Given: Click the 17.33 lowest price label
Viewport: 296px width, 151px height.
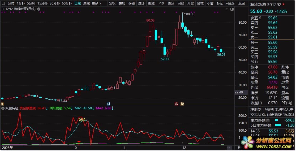Looking at the screenshot, I should [x=63, y=101].
